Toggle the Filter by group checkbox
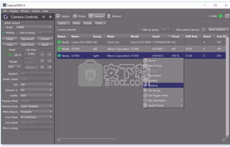230x147 pixels. tap(140, 30)
